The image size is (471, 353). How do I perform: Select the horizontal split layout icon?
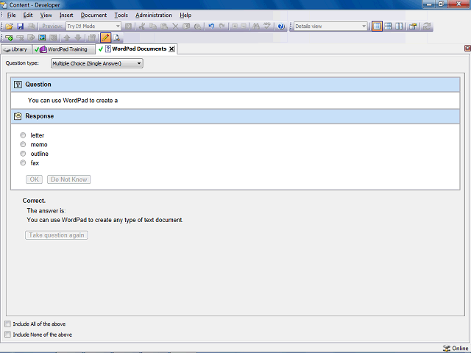[388, 26]
